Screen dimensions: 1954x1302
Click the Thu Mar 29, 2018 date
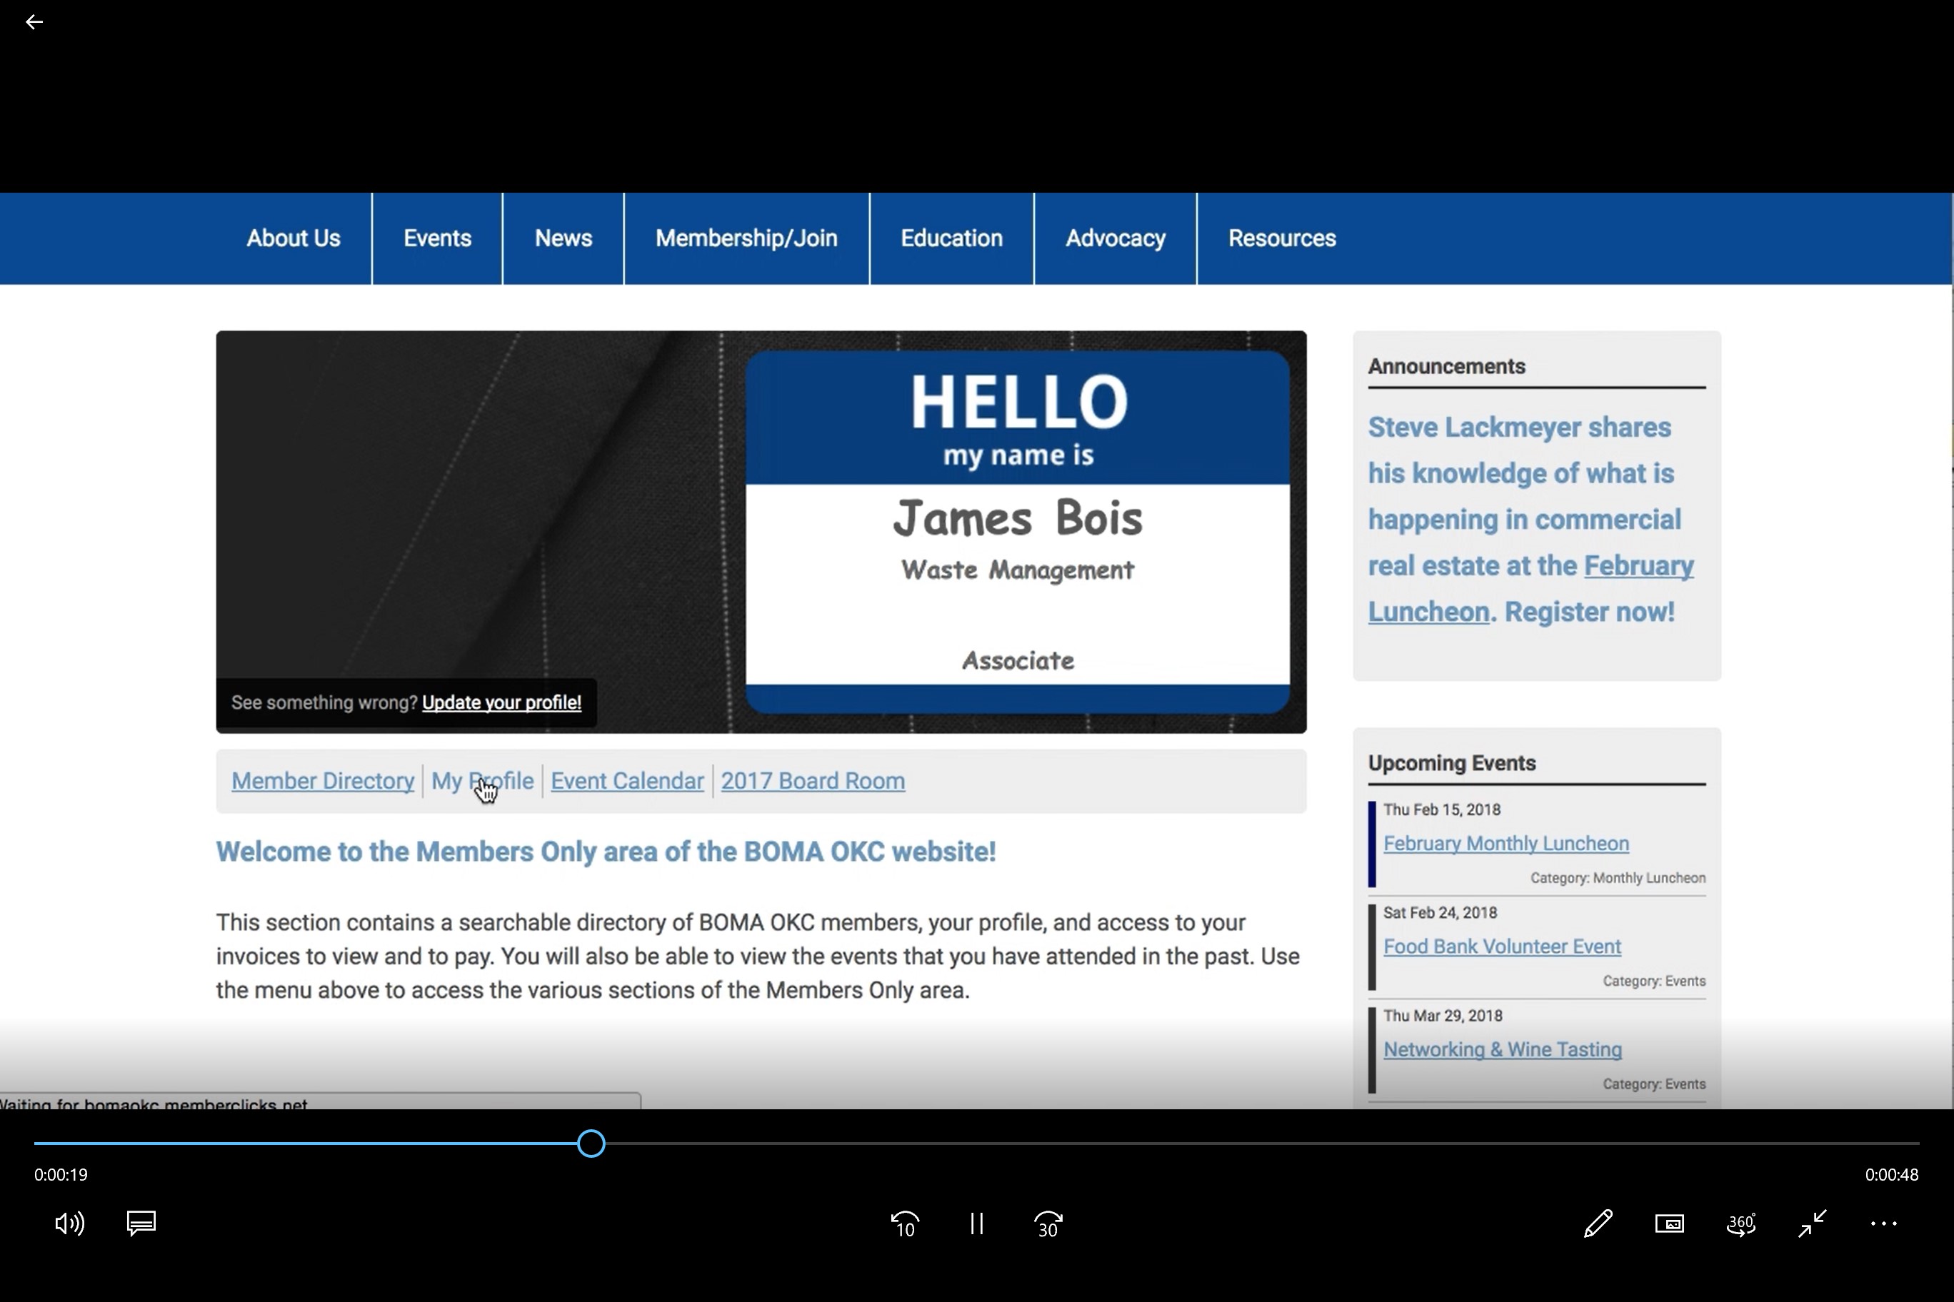click(x=1442, y=1016)
